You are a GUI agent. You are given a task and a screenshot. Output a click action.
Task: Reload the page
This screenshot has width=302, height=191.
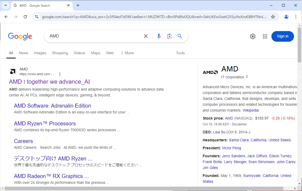(25, 17)
